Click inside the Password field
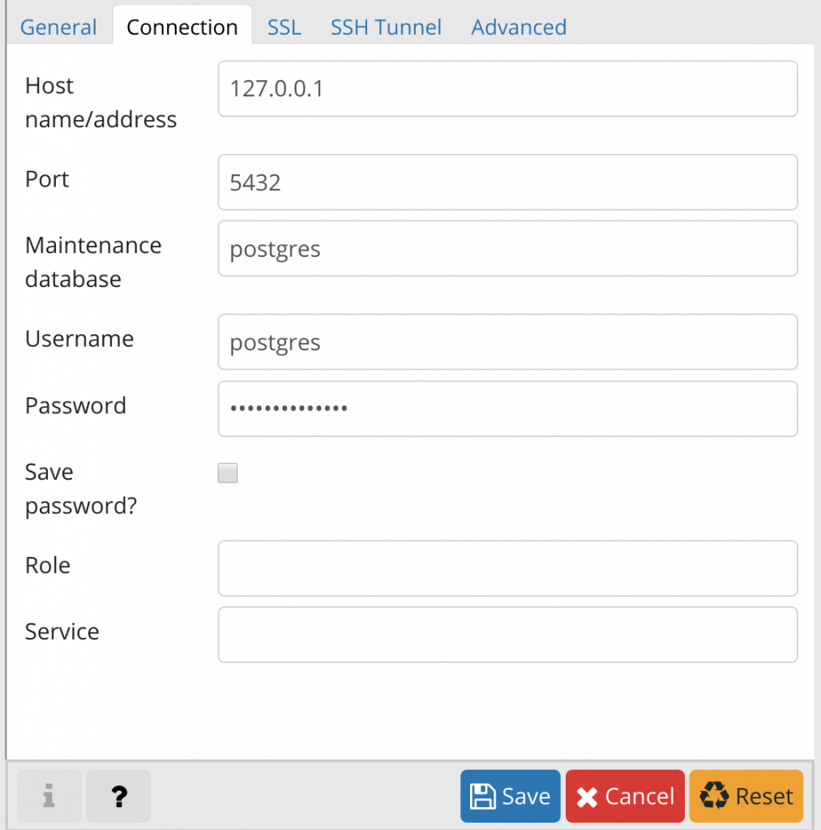This screenshot has height=830, width=821. tap(507, 409)
